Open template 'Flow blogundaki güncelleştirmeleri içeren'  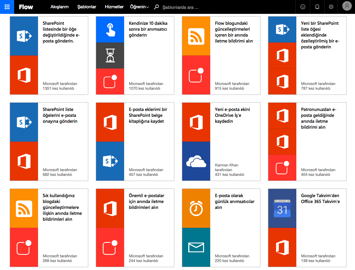pyautogui.click(x=234, y=32)
